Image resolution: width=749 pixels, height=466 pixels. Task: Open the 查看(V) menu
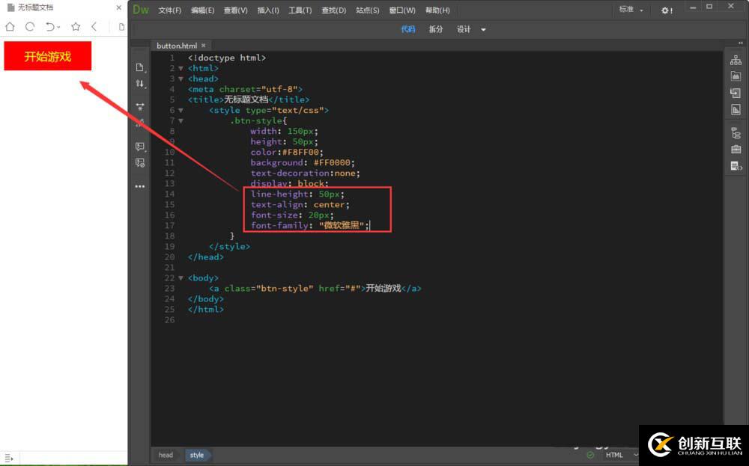click(x=235, y=10)
